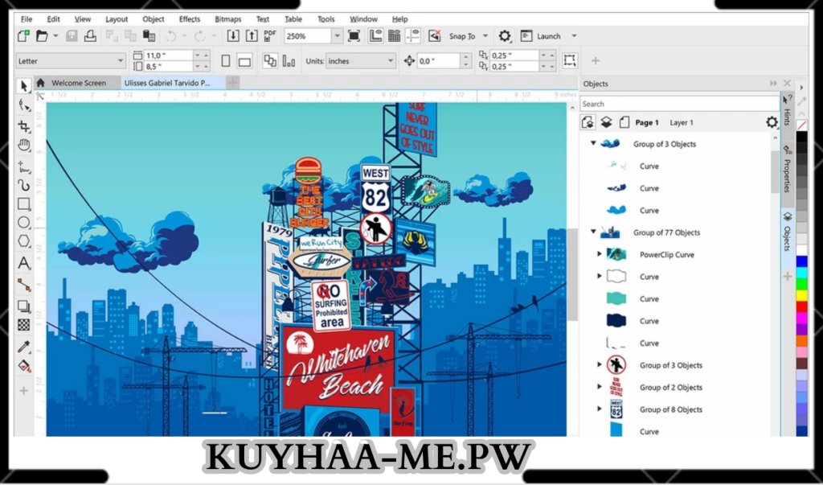
Task: Add a new document tab
Action: click(x=232, y=83)
